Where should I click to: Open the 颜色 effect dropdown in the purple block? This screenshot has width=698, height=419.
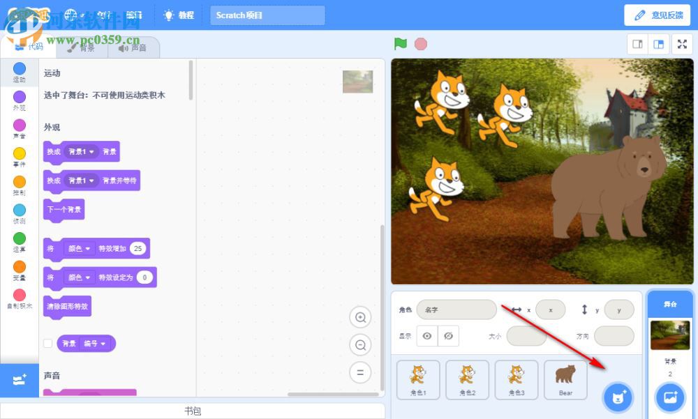coord(79,249)
